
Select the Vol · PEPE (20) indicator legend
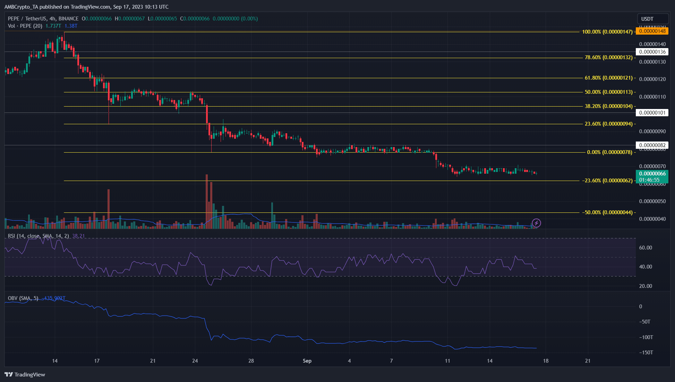click(x=25, y=26)
